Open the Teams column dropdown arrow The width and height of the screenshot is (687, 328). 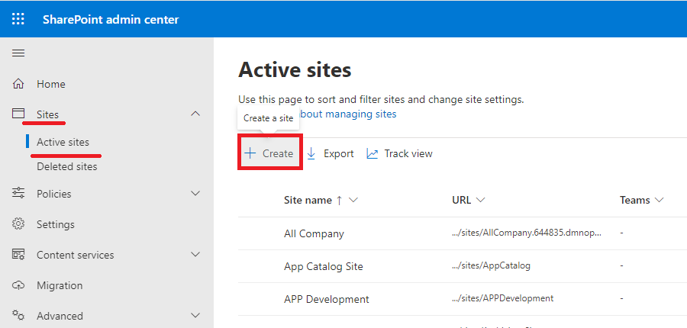(x=659, y=200)
